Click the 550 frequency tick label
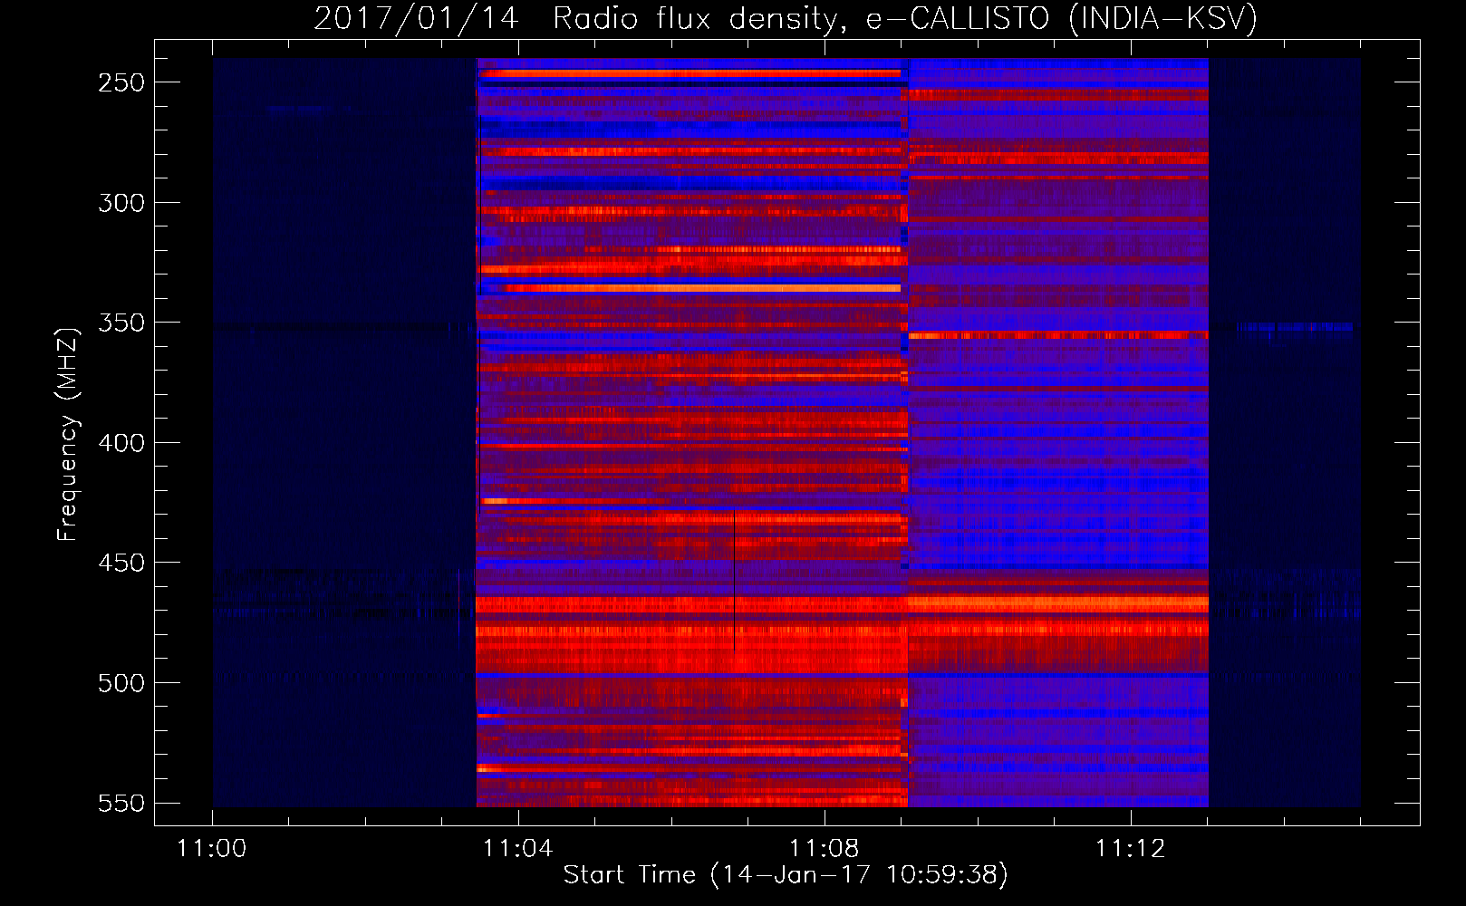This screenshot has height=906, width=1466. [121, 804]
